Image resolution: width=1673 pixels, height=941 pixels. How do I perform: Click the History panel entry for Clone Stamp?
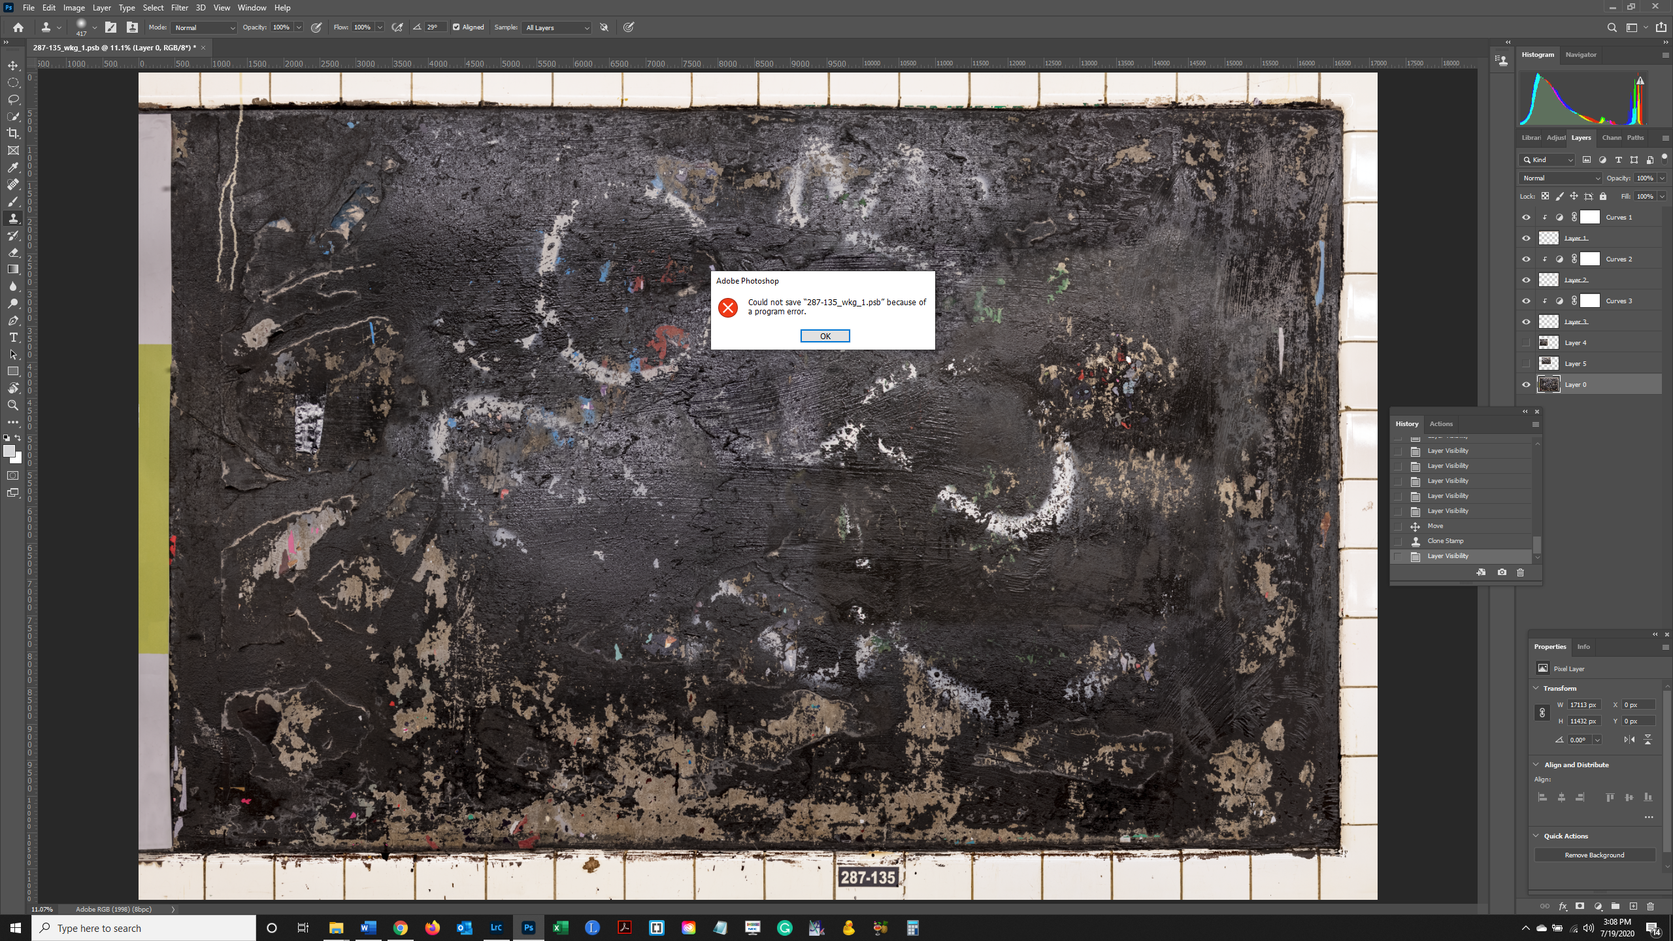tap(1446, 541)
